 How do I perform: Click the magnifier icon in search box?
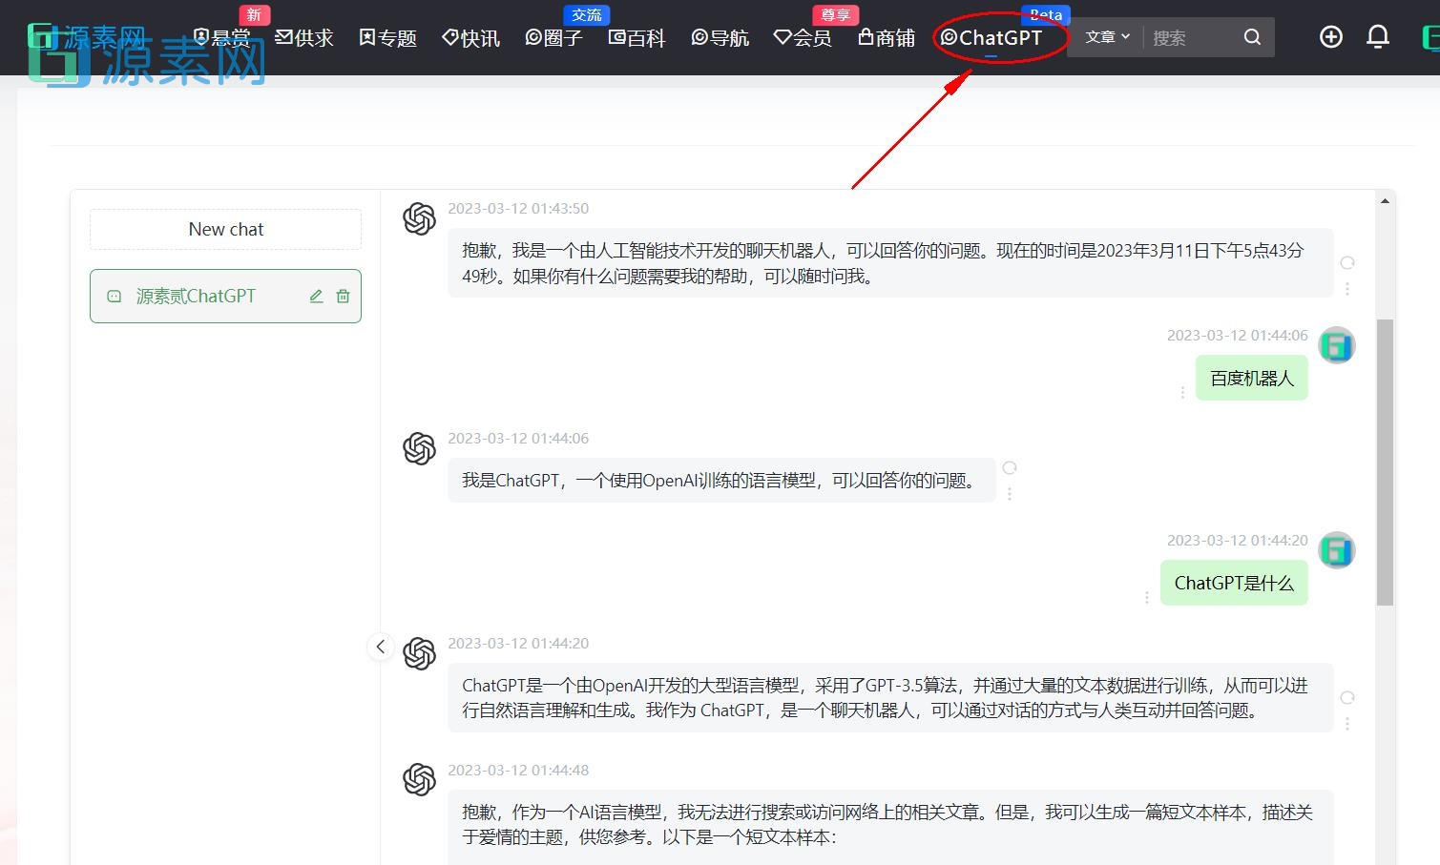tap(1251, 36)
